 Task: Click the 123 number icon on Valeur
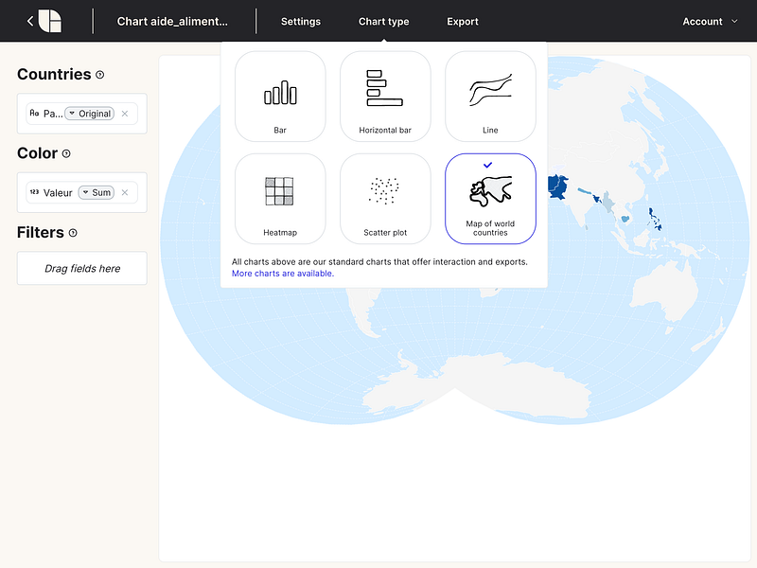tap(34, 192)
